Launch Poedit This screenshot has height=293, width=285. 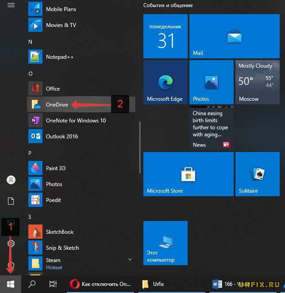(81, 200)
